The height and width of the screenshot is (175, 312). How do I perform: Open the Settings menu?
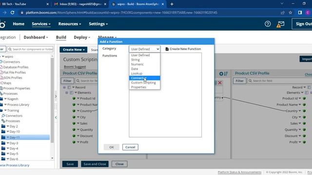click(x=98, y=24)
